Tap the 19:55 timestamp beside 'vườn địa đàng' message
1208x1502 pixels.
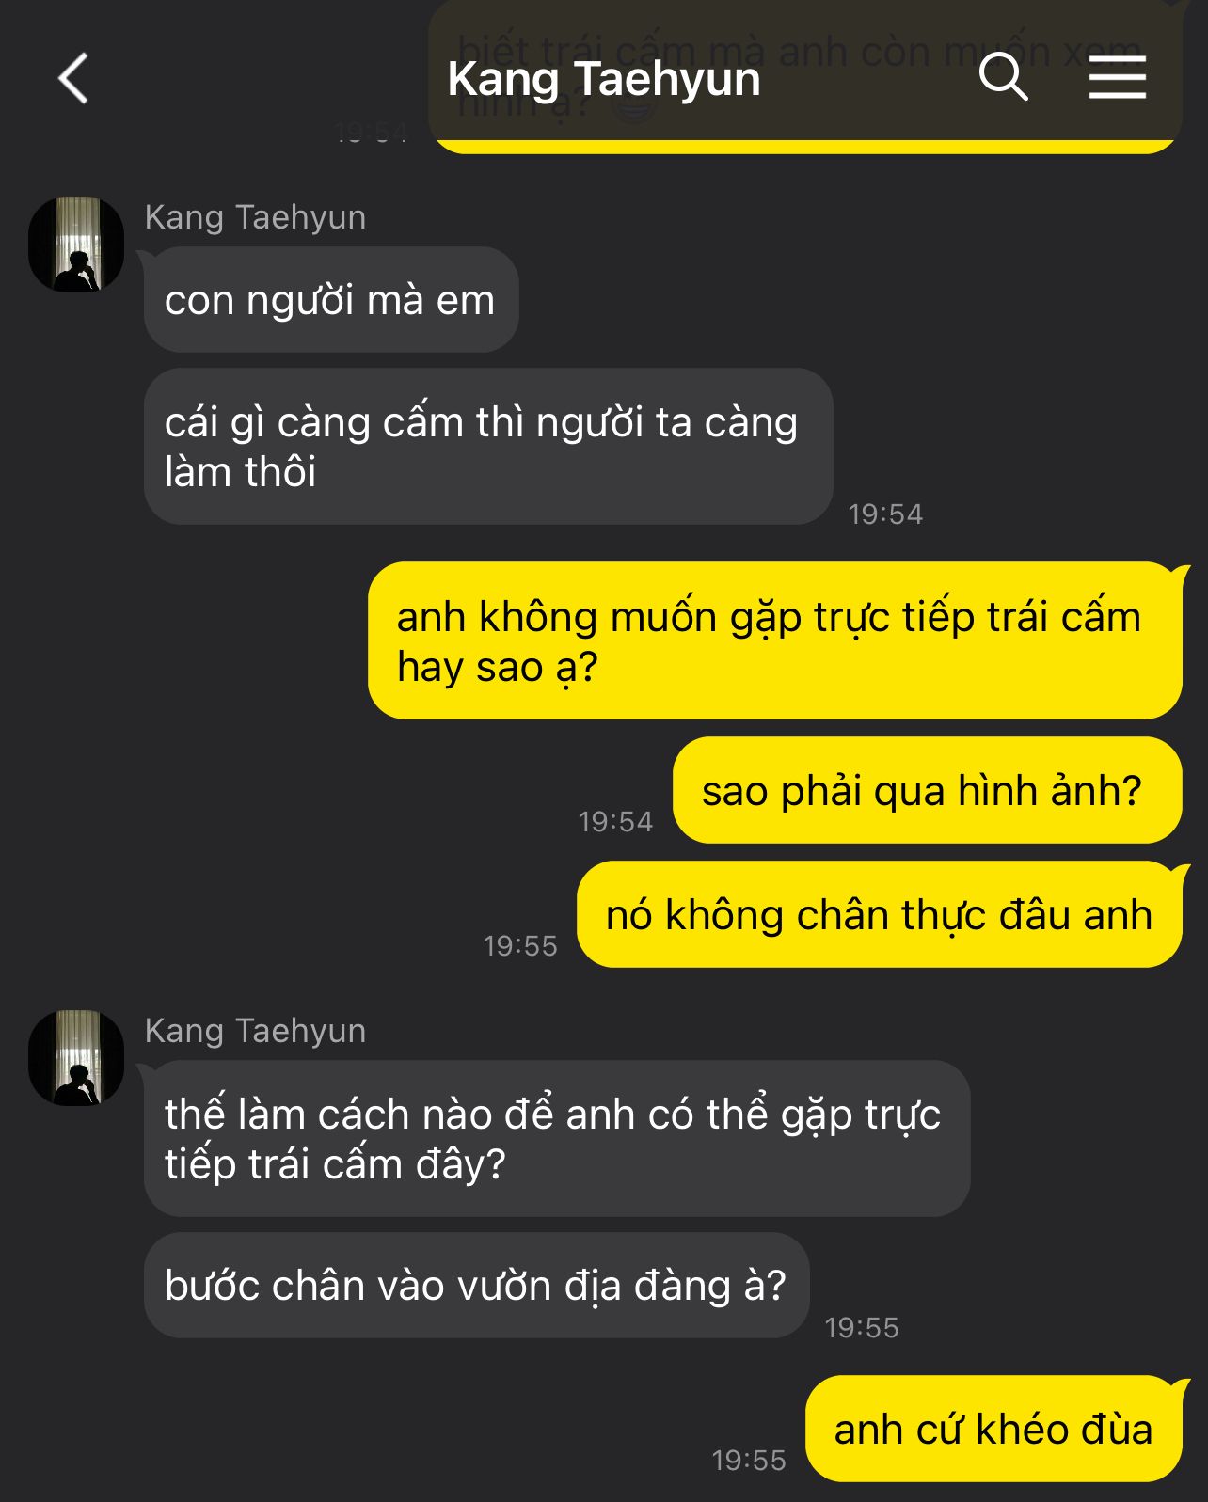click(x=862, y=1328)
